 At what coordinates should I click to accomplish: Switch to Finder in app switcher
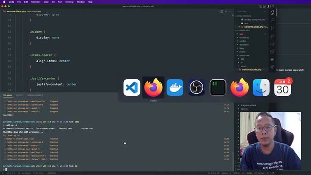tap(261, 87)
